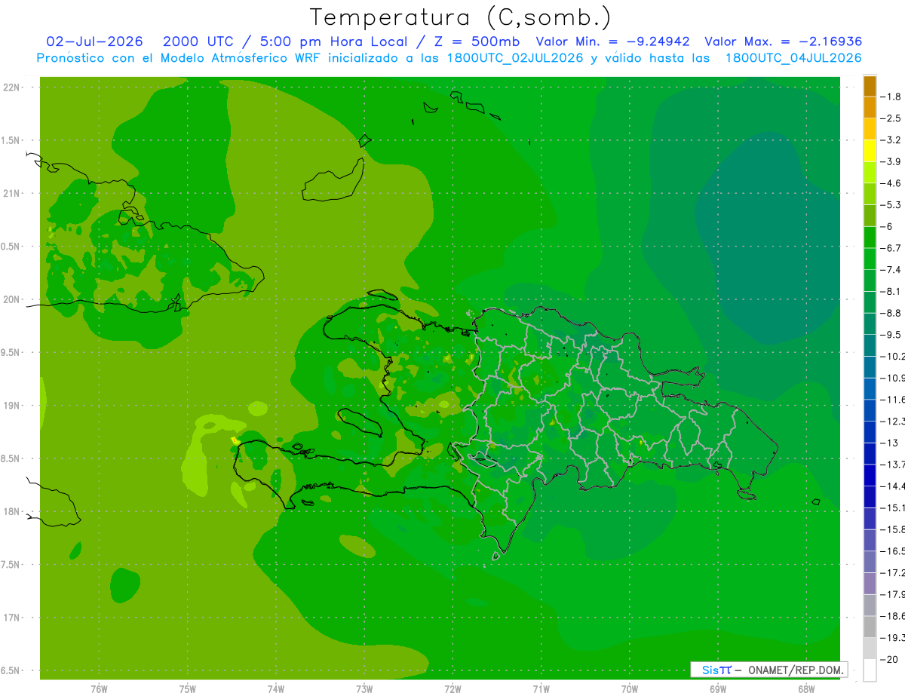Click the "22N" latitude axis label

click(x=11, y=87)
